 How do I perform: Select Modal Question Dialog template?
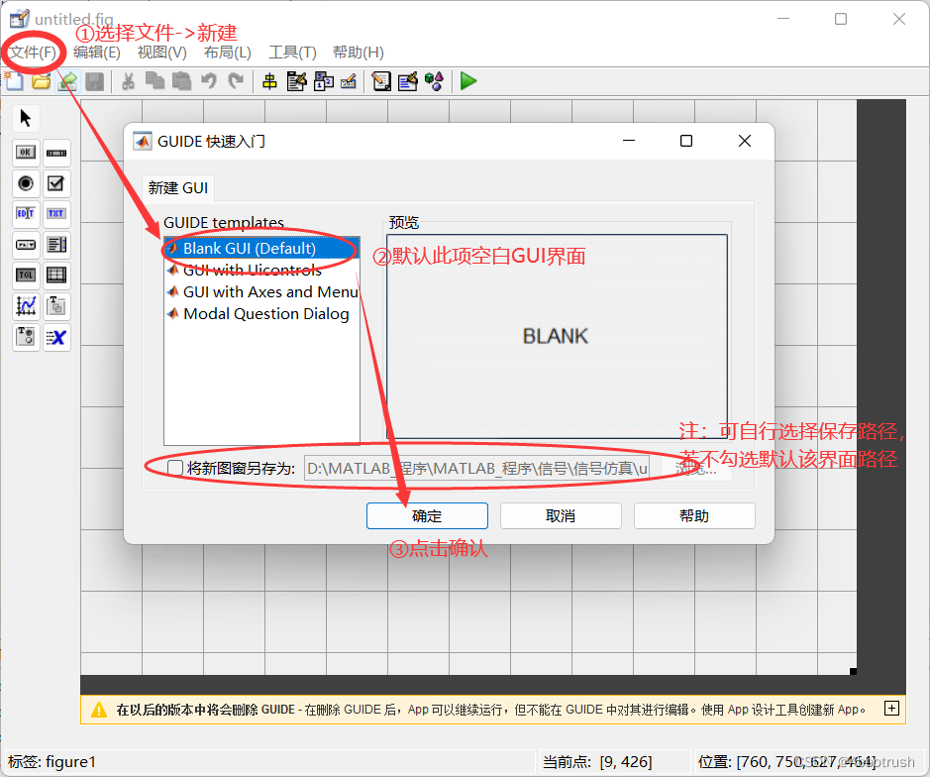coord(261,313)
